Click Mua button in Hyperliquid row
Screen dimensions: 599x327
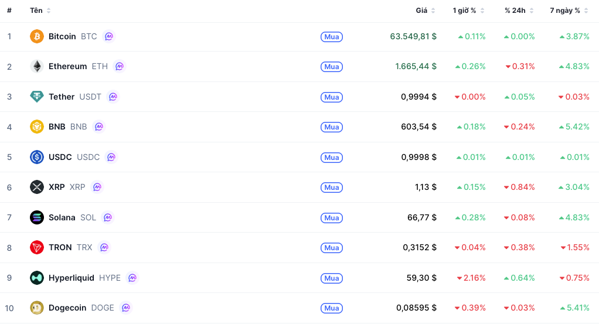(x=332, y=278)
